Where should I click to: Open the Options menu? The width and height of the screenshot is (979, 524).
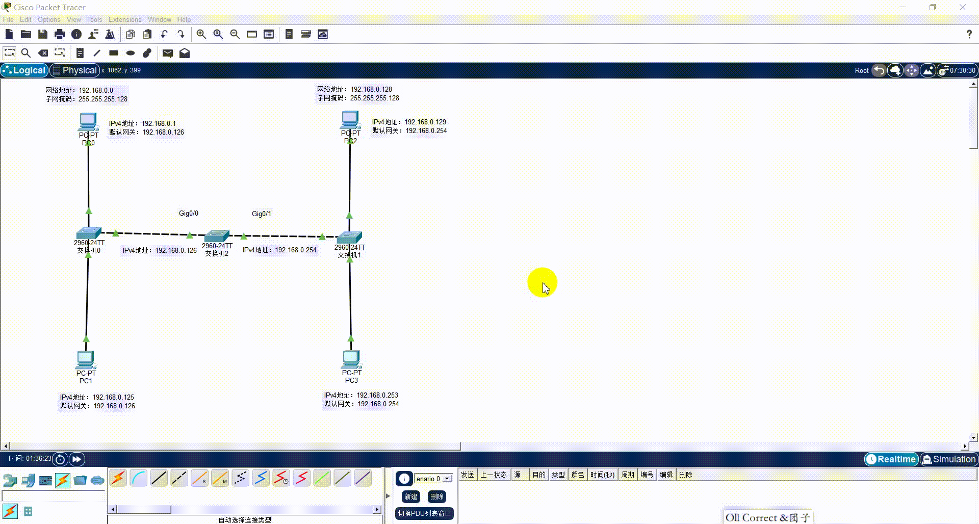pyautogui.click(x=49, y=19)
